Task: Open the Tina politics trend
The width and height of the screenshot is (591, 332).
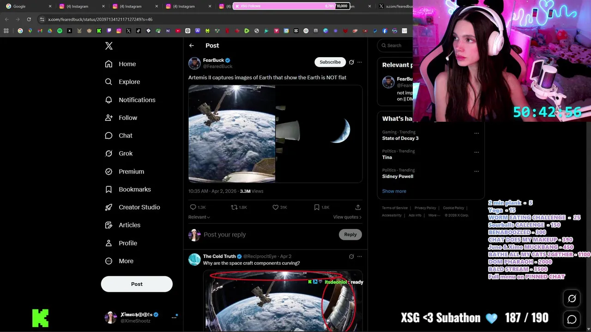Action: tap(387, 157)
